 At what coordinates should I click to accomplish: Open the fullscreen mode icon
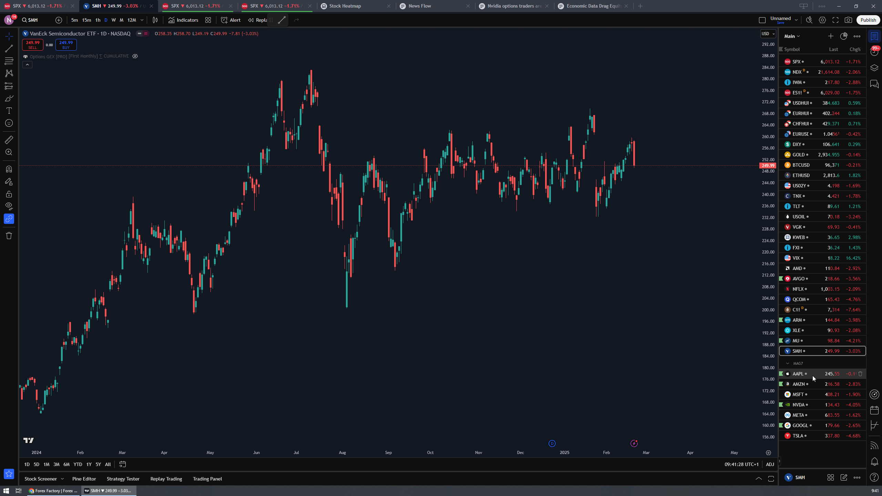pos(835,20)
